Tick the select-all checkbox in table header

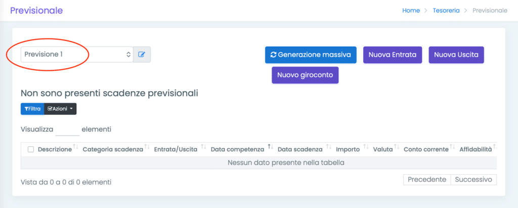pos(31,149)
